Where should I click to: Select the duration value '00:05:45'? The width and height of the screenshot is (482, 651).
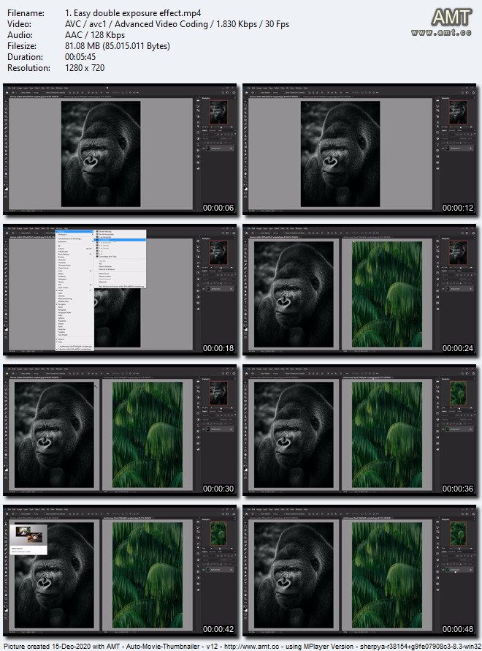pyautogui.click(x=80, y=57)
